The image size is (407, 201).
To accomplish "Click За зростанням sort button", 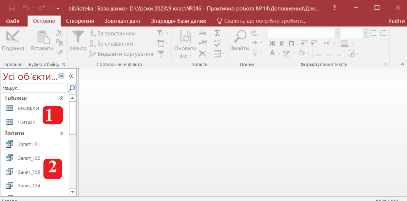I will (x=112, y=33).
